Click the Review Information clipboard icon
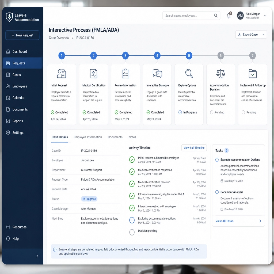Screen dimensions: 274x274 125,74
